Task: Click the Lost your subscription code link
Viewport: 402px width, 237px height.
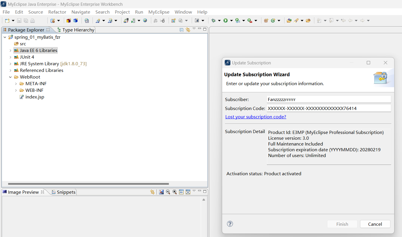Action: coord(256,117)
